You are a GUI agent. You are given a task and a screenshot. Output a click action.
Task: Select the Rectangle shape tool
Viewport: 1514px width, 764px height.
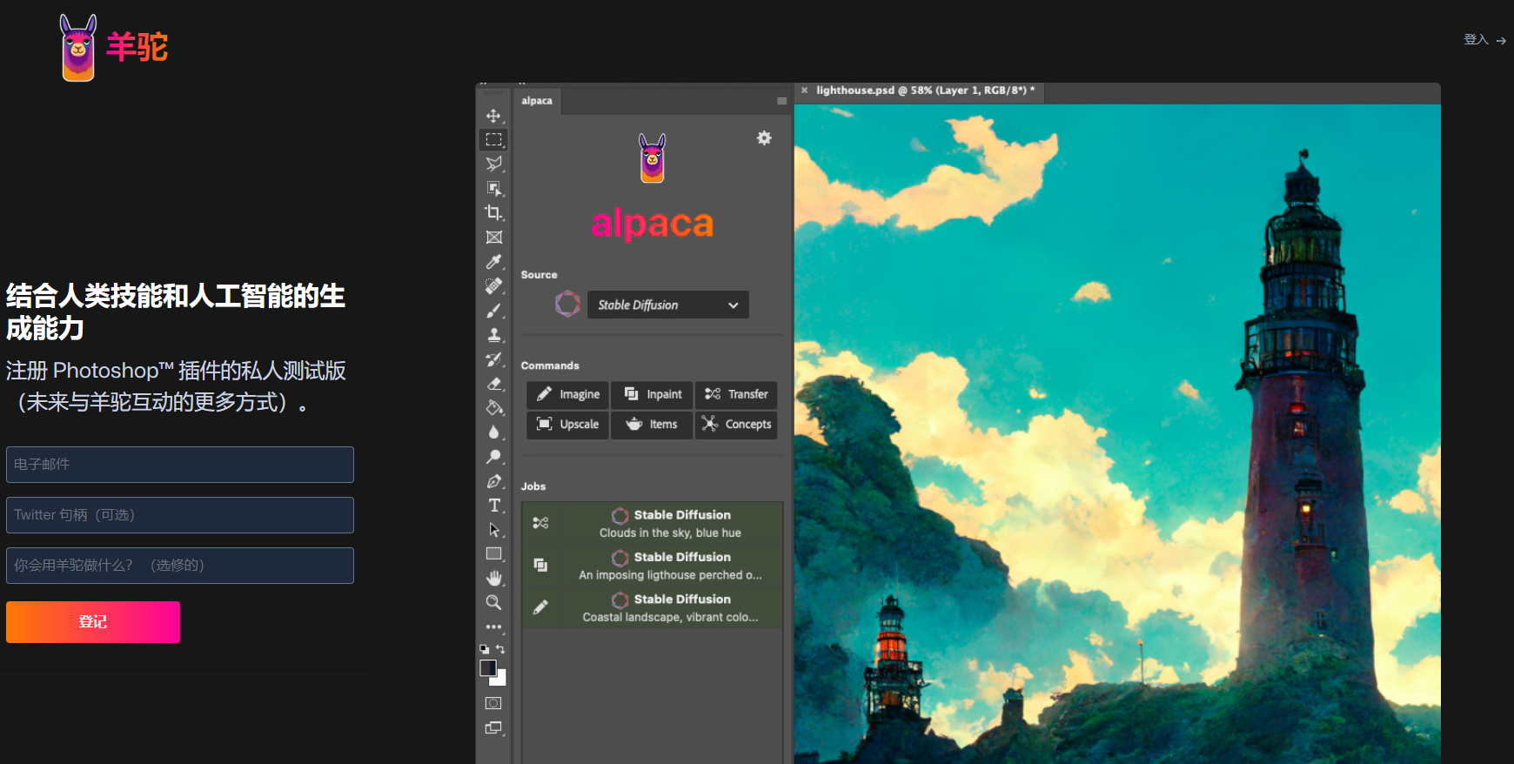[x=493, y=553]
